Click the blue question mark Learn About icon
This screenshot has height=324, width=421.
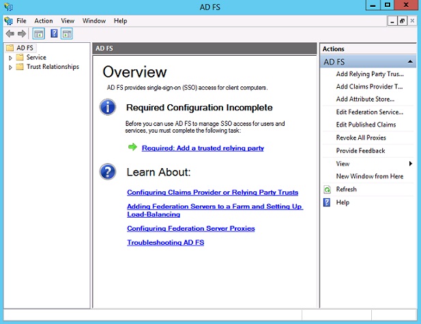pos(108,172)
